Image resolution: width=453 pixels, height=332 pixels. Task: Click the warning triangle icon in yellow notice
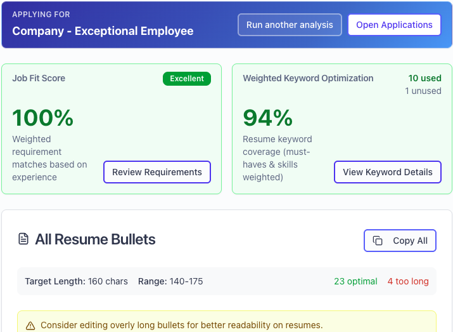click(x=30, y=326)
